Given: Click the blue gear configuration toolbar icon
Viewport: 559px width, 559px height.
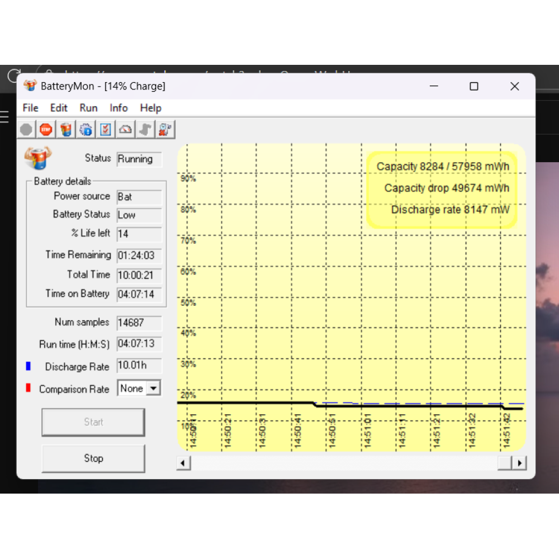Looking at the screenshot, I should tap(86, 130).
